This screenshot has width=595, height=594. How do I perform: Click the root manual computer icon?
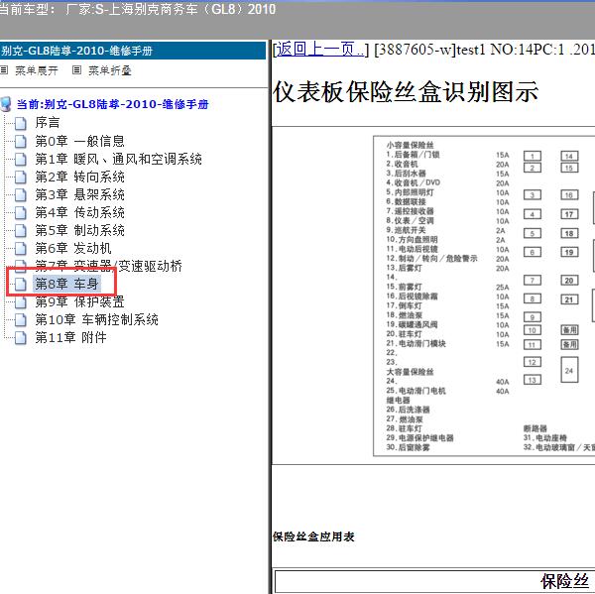coord(6,104)
